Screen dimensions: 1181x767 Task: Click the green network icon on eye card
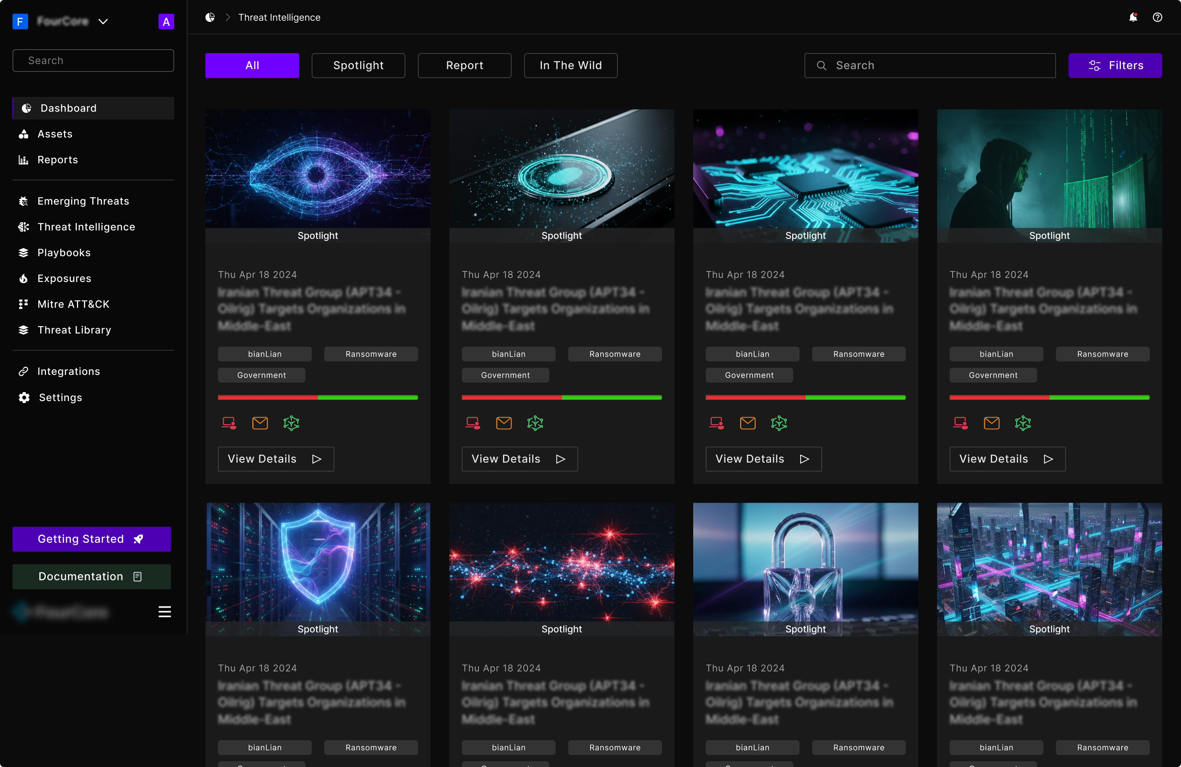291,423
